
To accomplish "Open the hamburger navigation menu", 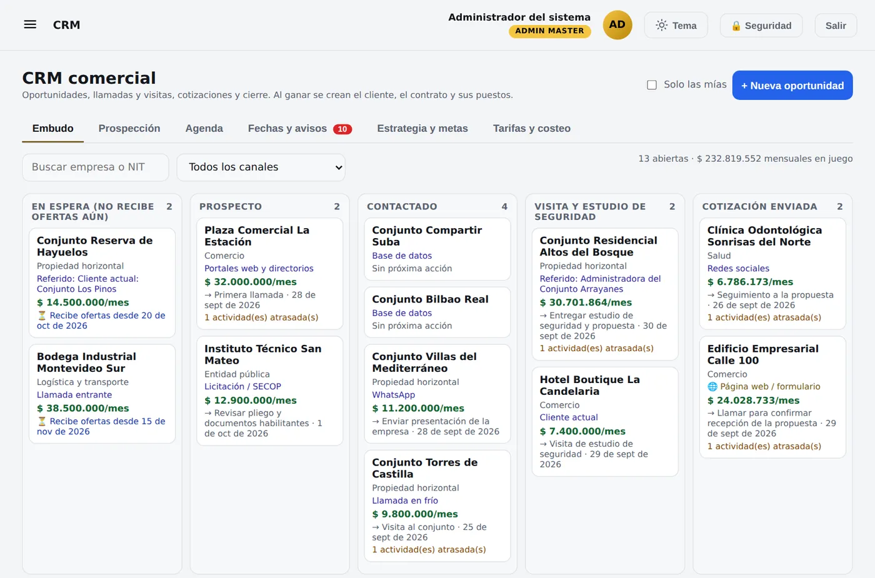I will tap(30, 25).
